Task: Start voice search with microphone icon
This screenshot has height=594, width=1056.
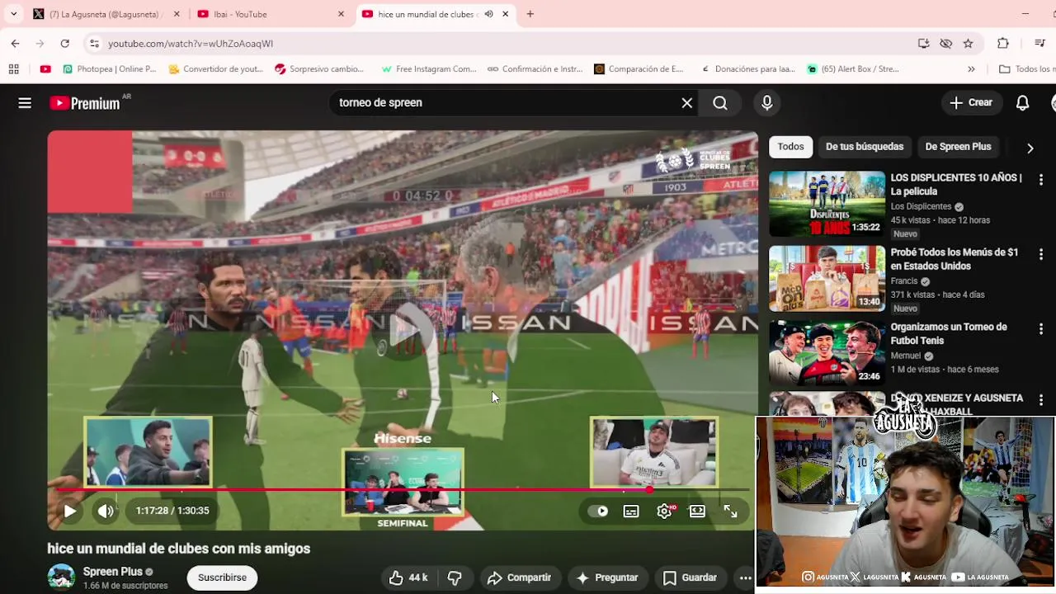Action: click(x=767, y=103)
